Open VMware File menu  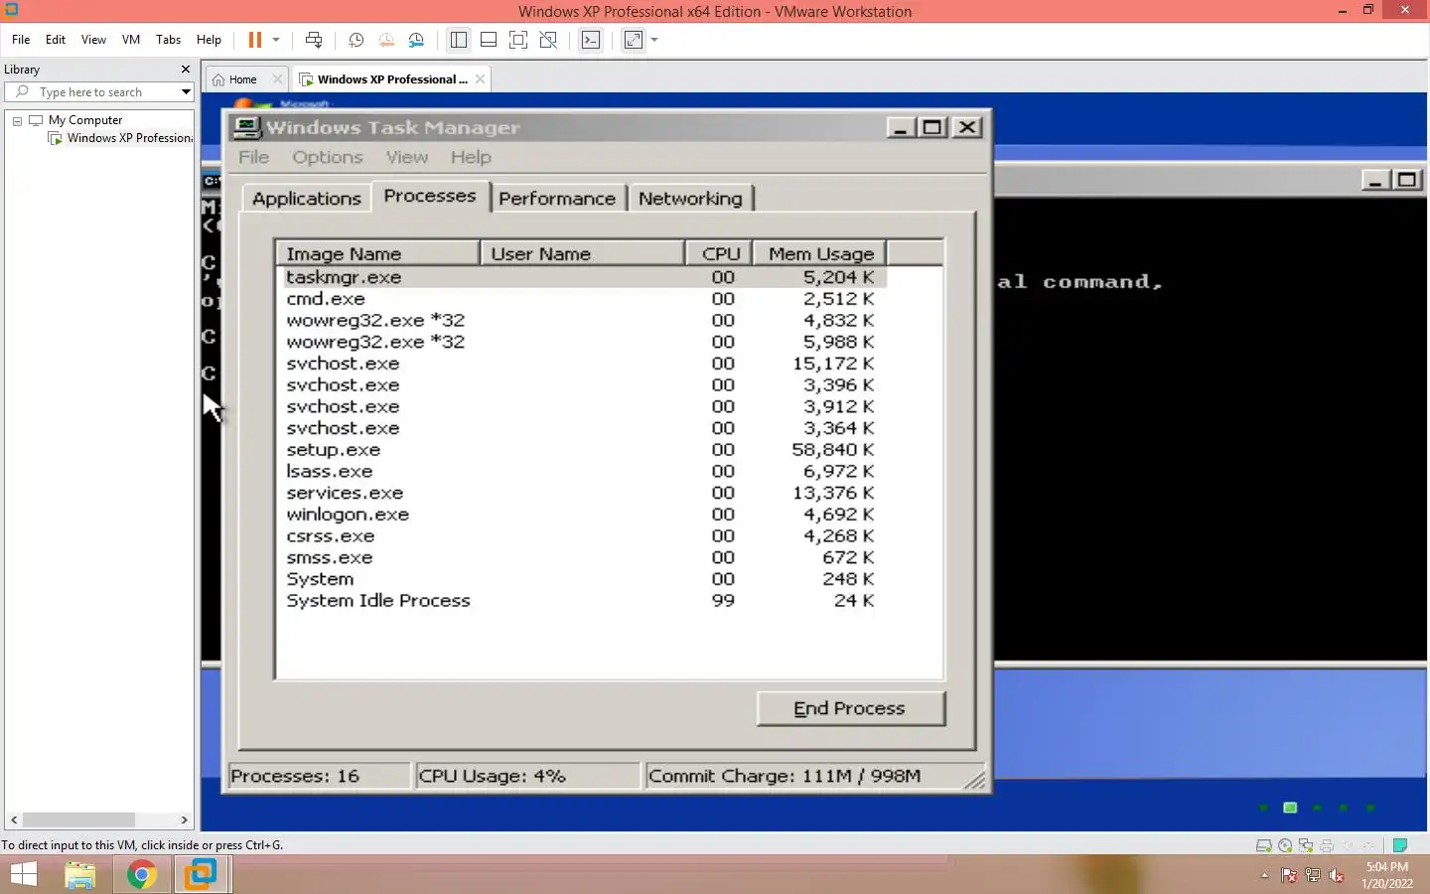(21, 40)
